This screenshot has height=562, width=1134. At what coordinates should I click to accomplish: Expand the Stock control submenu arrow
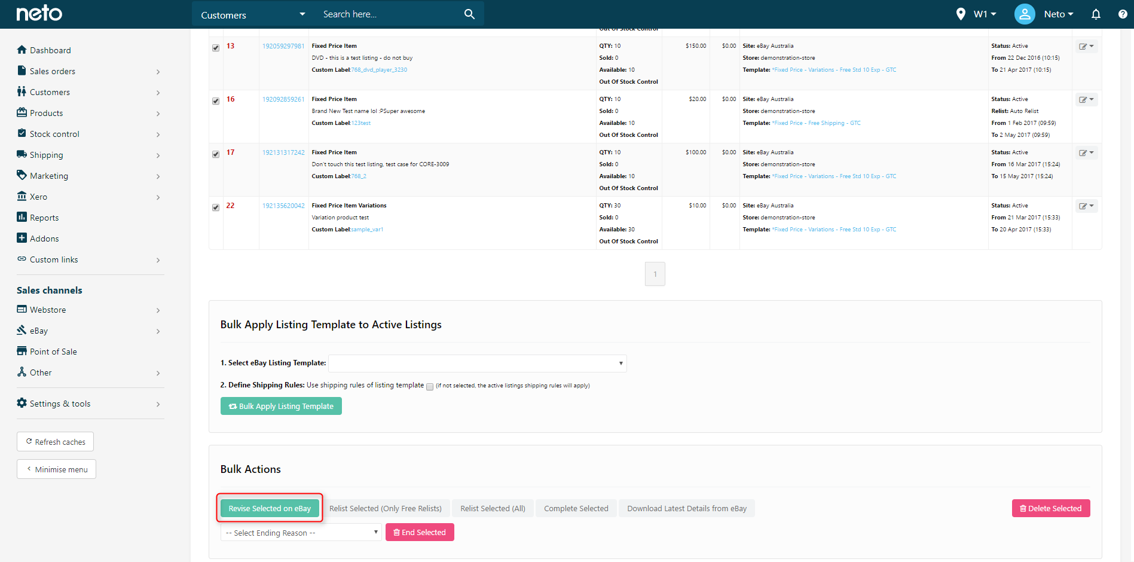(x=158, y=135)
